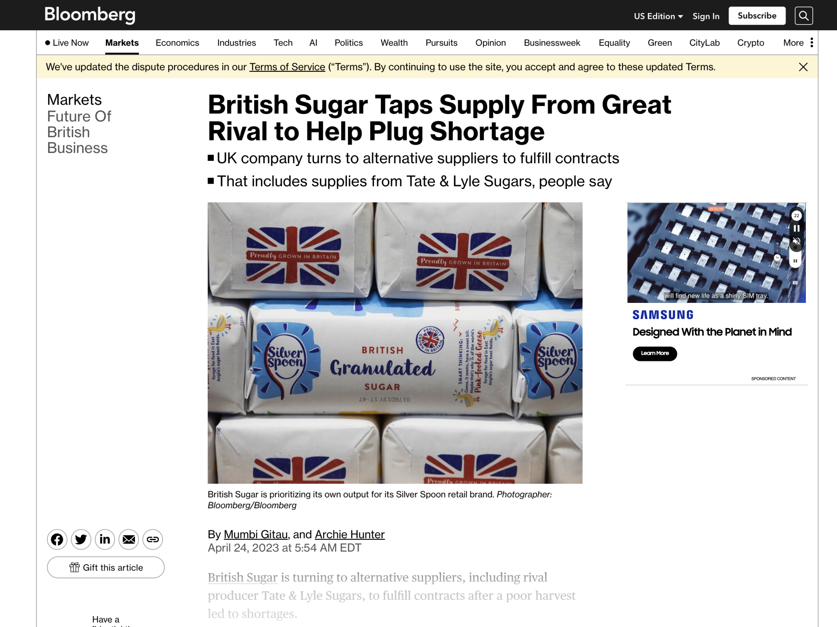837x627 pixels.
Task: Share article on LinkedIn
Action: pyautogui.click(x=105, y=539)
